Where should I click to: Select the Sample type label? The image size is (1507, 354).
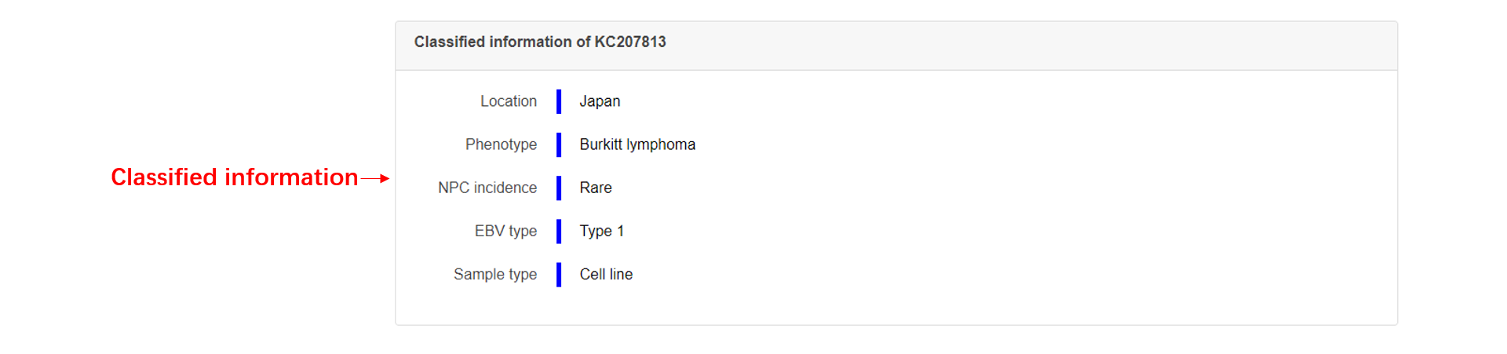click(x=495, y=274)
